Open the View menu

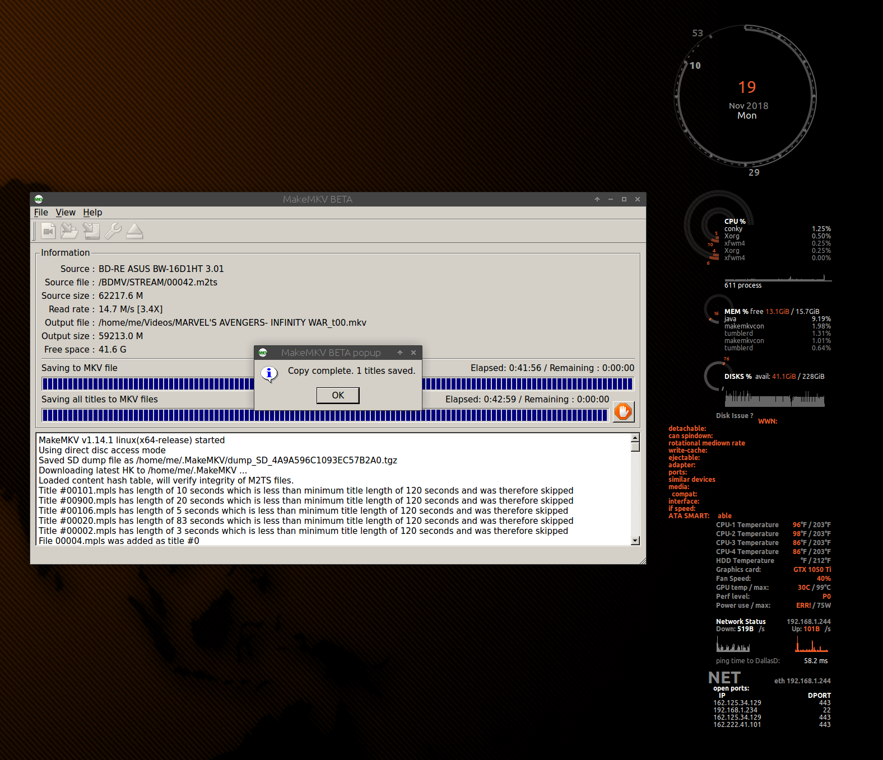click(x=66, y=213)
